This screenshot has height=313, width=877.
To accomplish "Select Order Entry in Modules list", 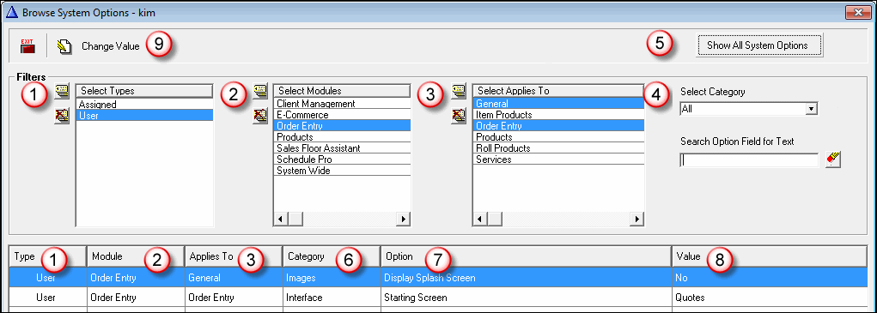I will 343,125.
